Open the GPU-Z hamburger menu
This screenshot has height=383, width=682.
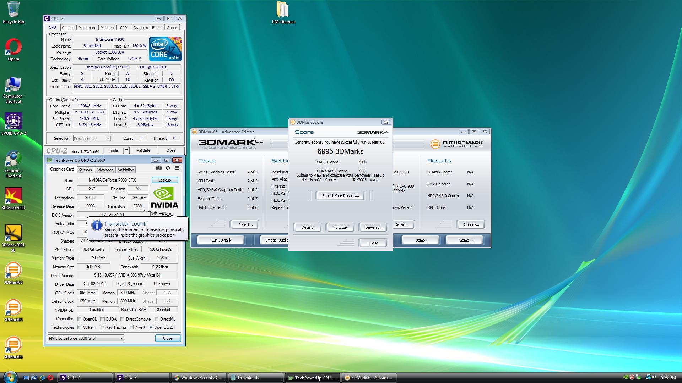click(177, 168)
